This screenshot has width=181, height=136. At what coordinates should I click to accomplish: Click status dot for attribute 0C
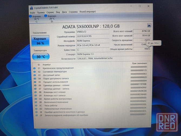coord(36,105)
